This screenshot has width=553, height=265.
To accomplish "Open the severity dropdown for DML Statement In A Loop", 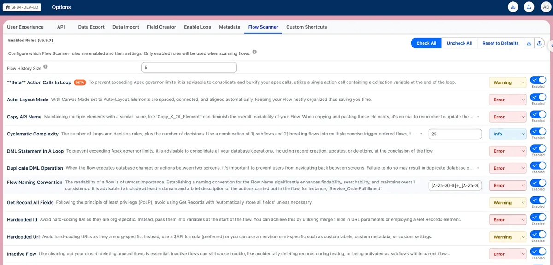I will [507, 151].
